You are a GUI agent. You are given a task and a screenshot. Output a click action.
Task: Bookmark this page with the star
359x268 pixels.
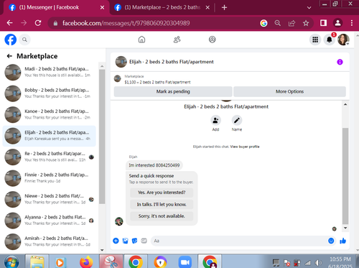point(306,23)
